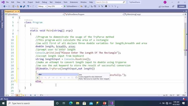188x106 pixels.
Task: Open File Explorer from the taskbar
Action: [77, 103]
